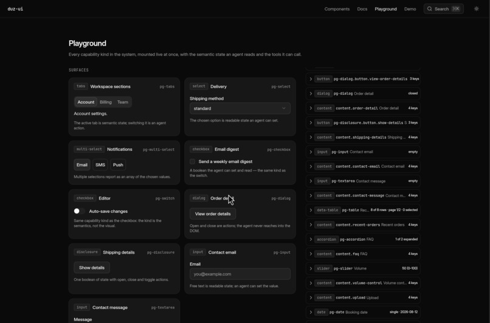Click the 'Workspace sections' card title
490x323 pixels.
coord(110,86)
